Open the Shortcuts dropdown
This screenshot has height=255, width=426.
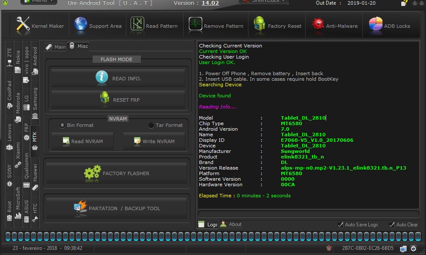(x=263, y=1)
